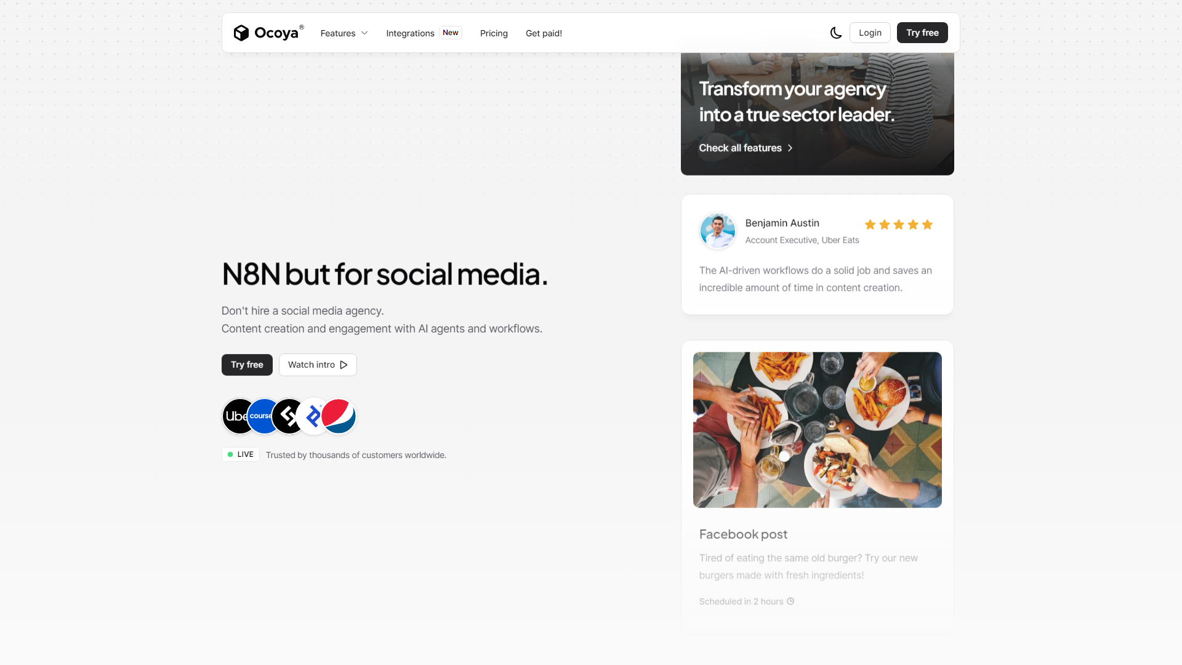This screenshot has width=1182, height=665.
Task: Open Check all features chevron link
Action: point(746,148)
